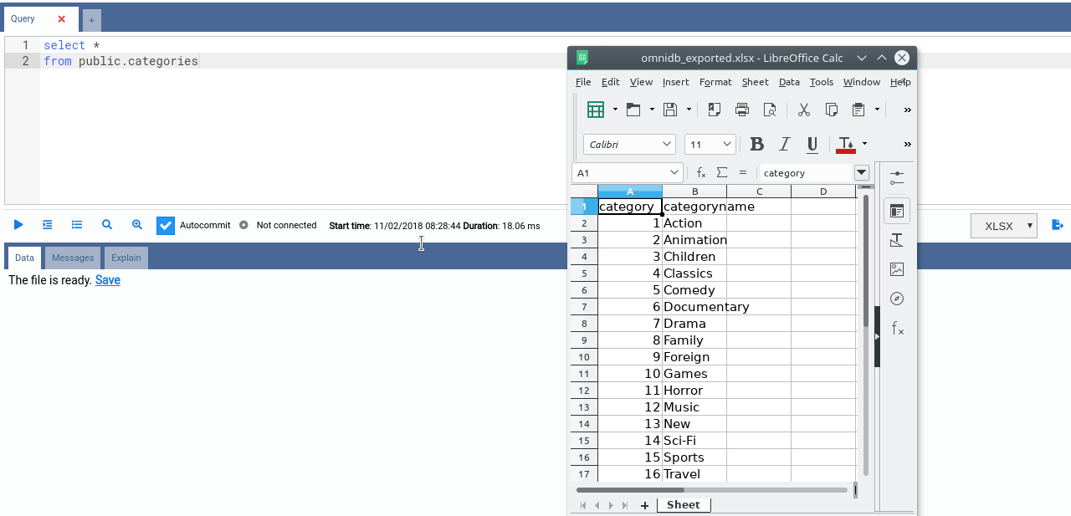Screen dimensions: 1071x516
Task: Click the Cut scissors icon
Action: [804, 110]
